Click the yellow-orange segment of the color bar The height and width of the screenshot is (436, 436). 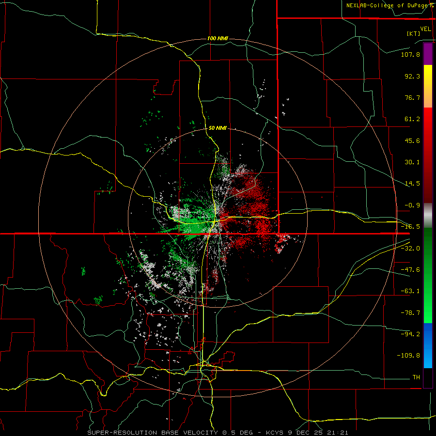coord(428,86)
